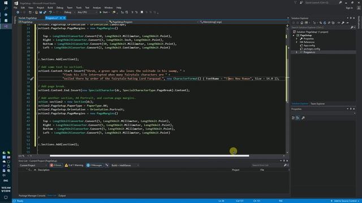Click the taskbar search icon
The image size is (362, 203).
pyautogui.click(x=6, y=8)
